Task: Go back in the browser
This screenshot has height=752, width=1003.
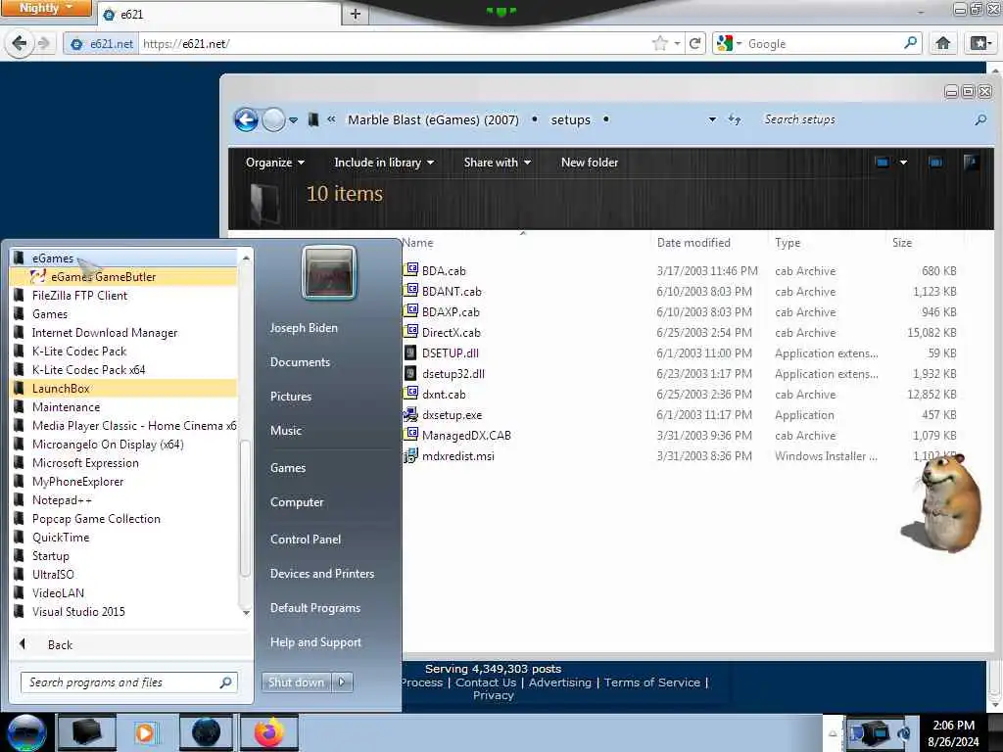Action: [20, 43]
